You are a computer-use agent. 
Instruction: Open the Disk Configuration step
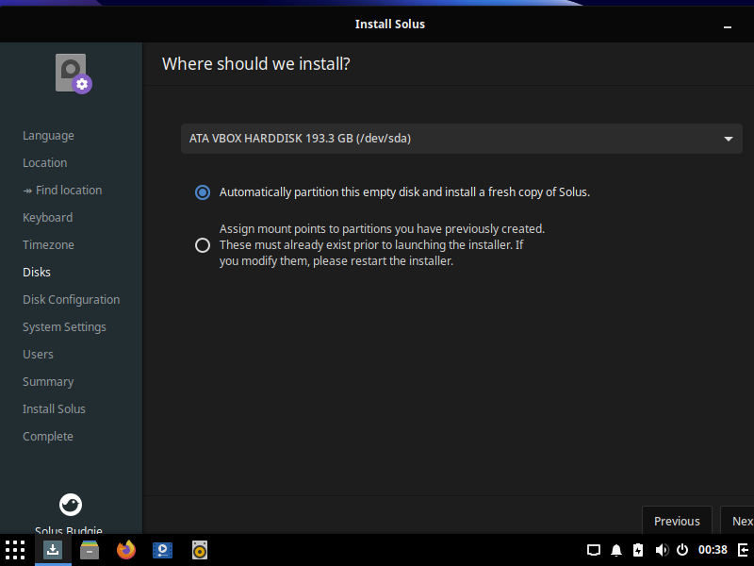72,300
